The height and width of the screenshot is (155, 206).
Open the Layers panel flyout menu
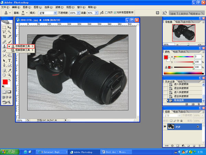pos(203,112)
